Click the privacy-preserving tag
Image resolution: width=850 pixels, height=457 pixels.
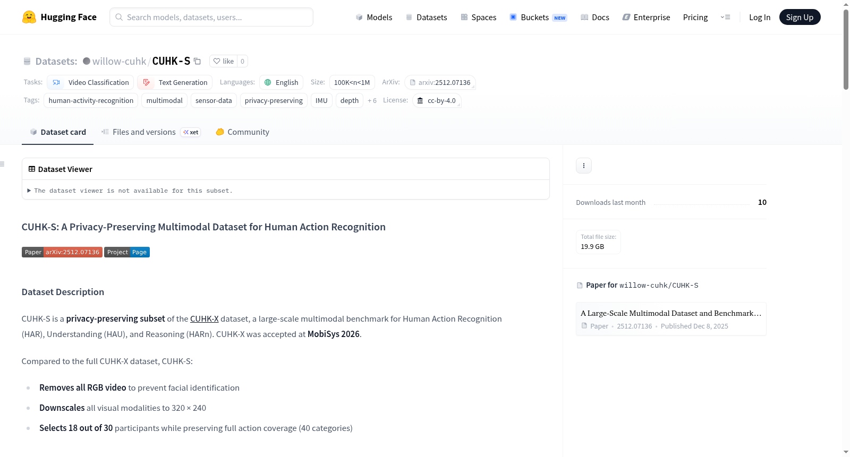[x=274, y=100]
